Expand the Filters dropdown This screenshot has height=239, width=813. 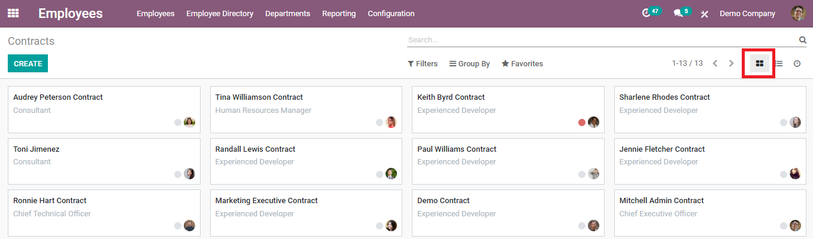pos(423,63)
